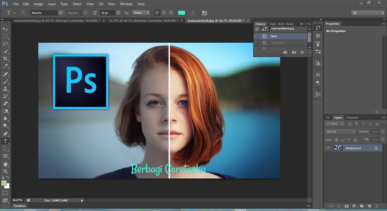Activate the Zoom tool

[x=5, y=171]
